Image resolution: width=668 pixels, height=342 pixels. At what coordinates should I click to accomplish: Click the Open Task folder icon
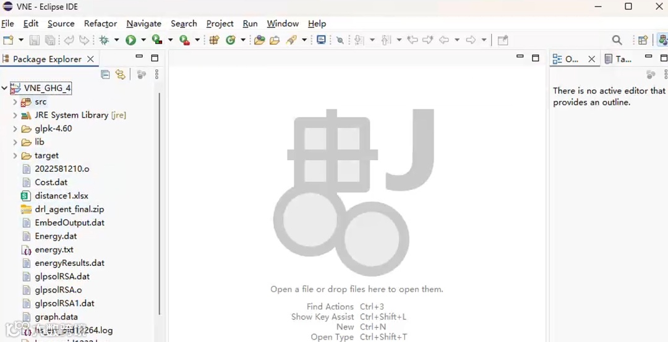pyautogui.click(x=275, y=40)
